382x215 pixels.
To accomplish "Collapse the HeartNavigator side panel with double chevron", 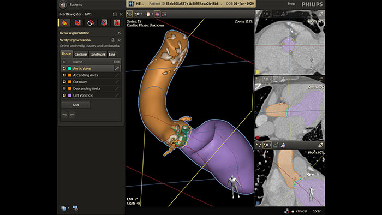I will pyautogui.click(x=121, y=14).
